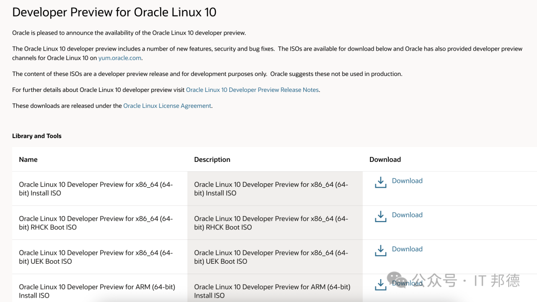Viewport: 537px width, 302px height.
Task: Select the x86_64 UEK Boot ISO name cell
Action: [99, 257]
